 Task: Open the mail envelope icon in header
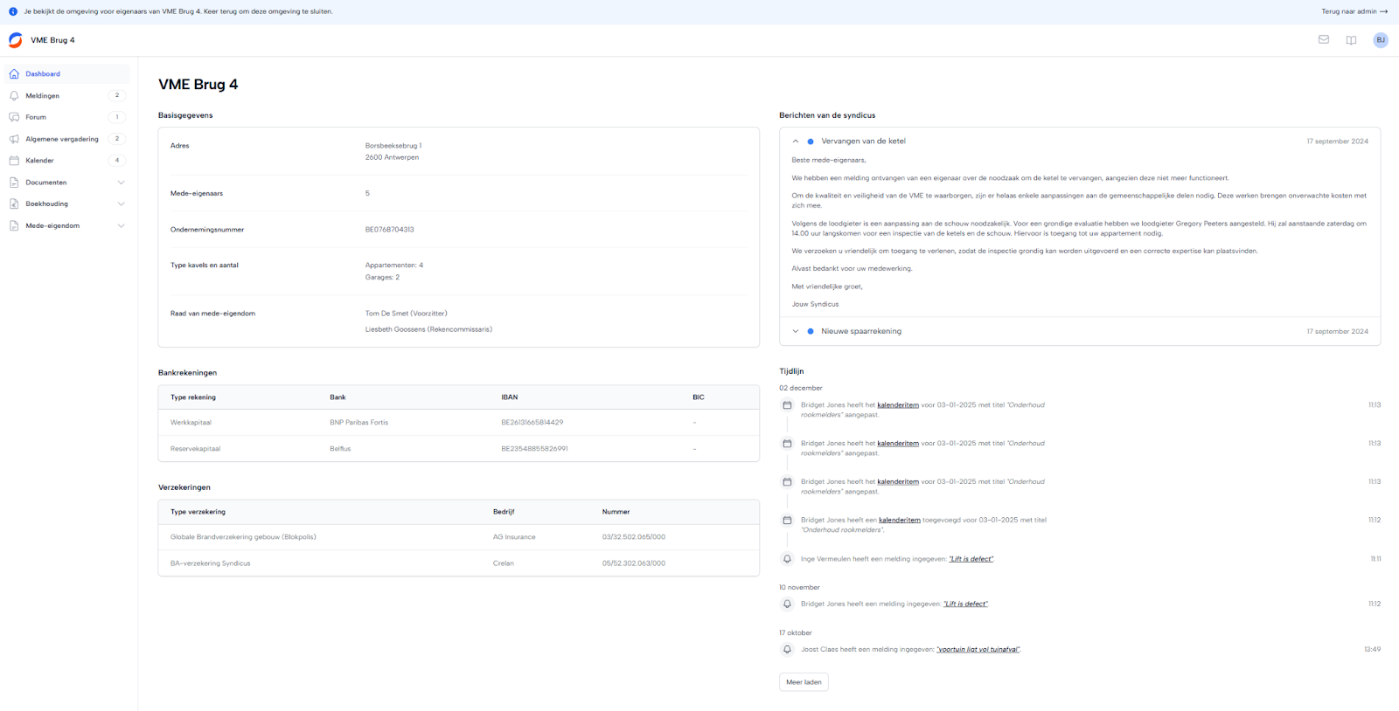1323,39
